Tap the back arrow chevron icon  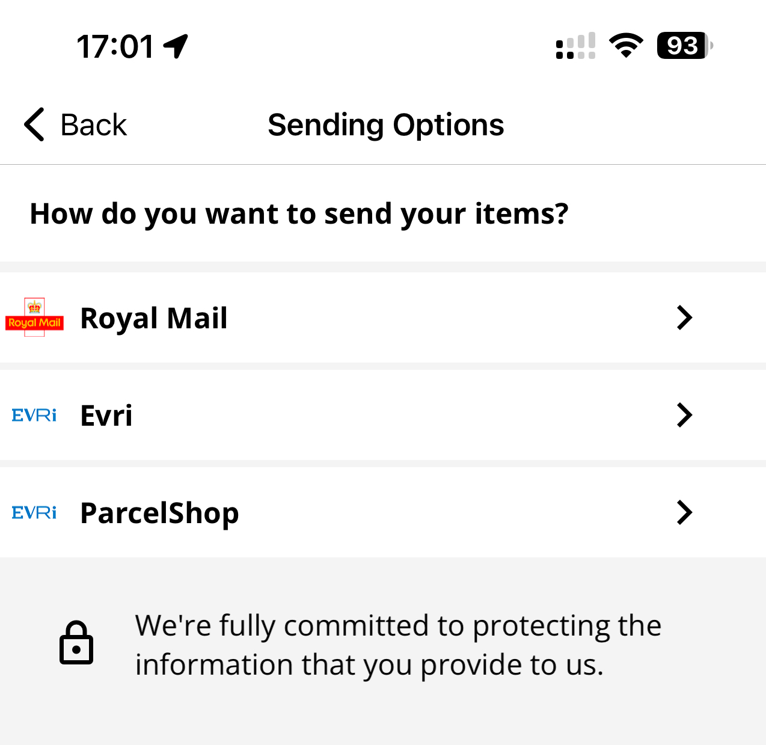34,125
